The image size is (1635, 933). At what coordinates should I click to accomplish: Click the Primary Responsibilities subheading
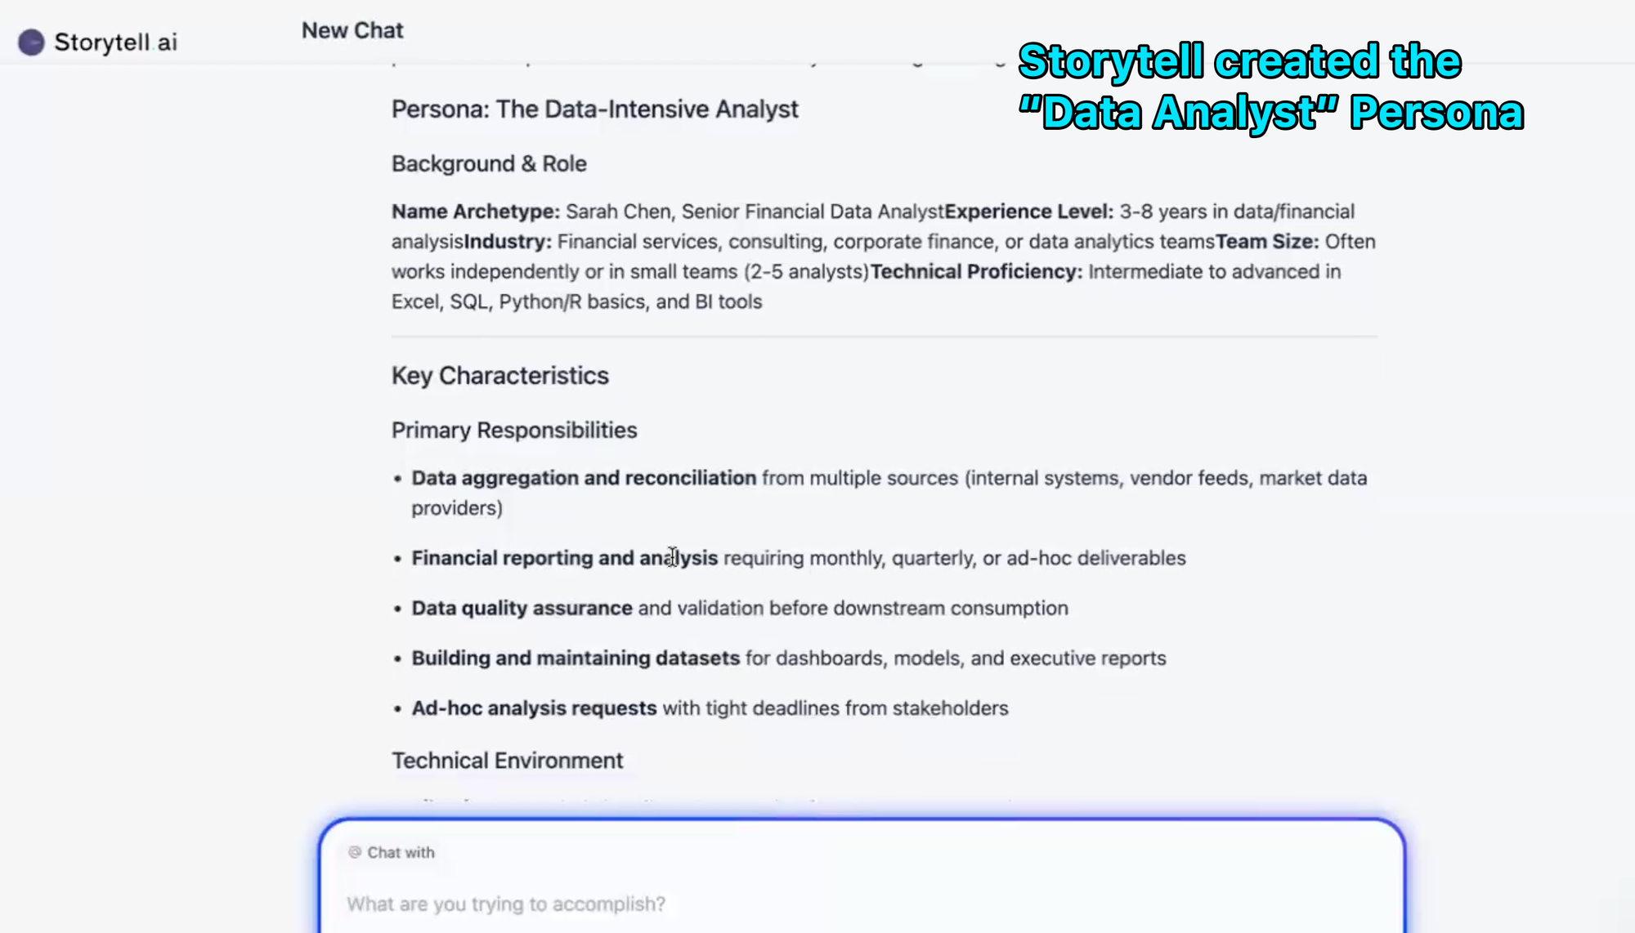[513, 431]
